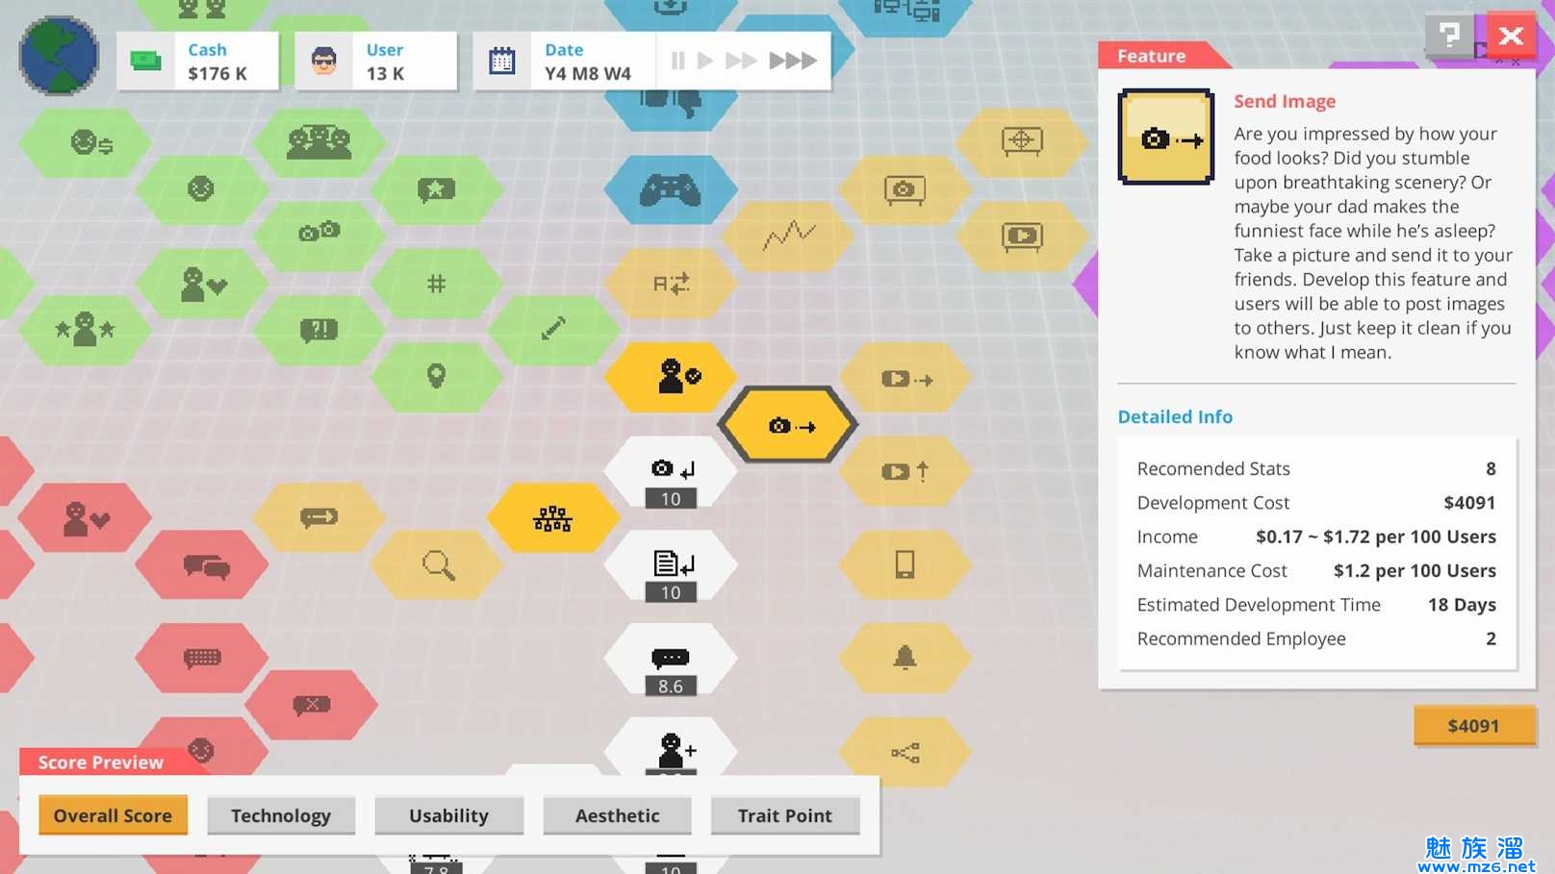The height and width of the screenshot is (874, 1555).
Task: Switch to the Technology score tab
Action: coord(281,815)
